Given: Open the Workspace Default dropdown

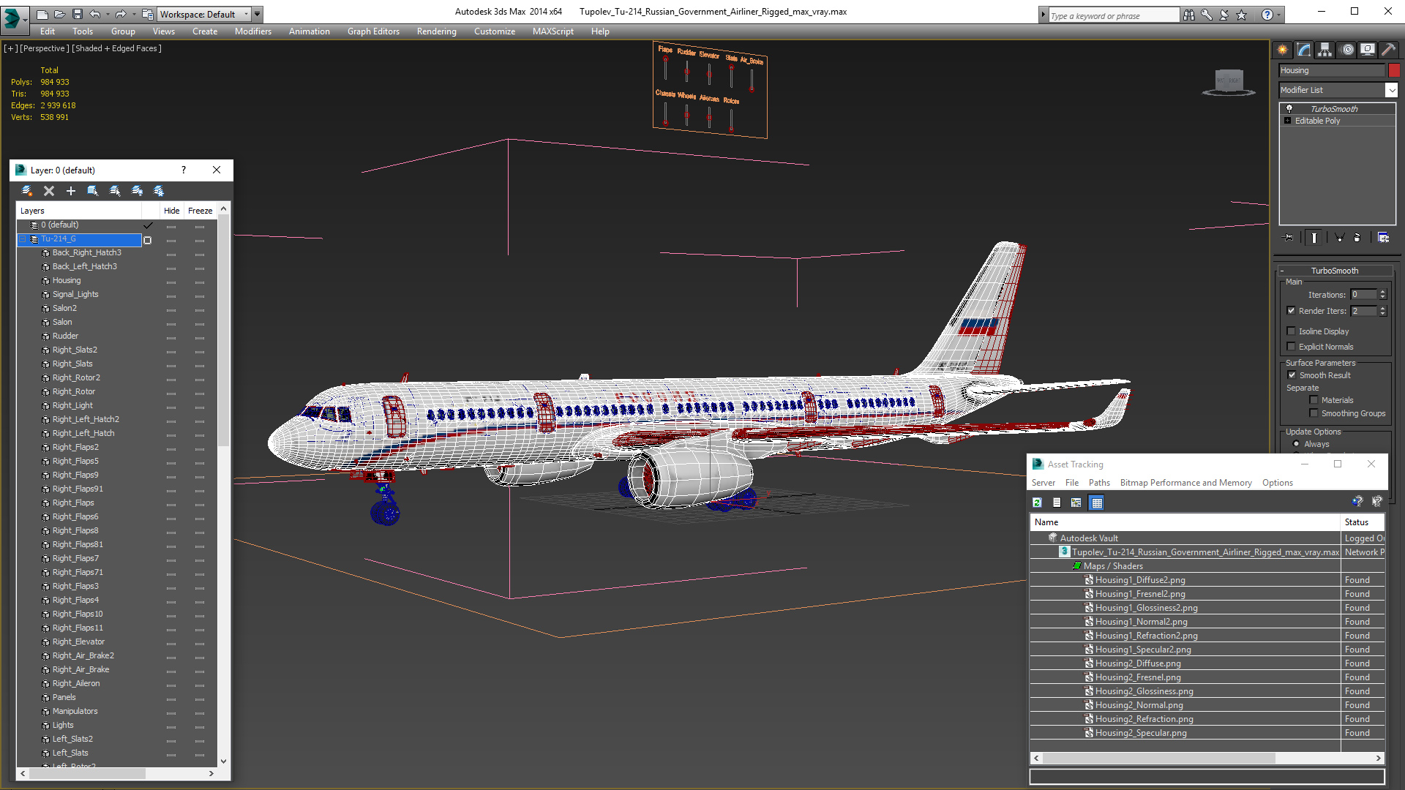Looking at the screenshot, I should pos(204,14).
